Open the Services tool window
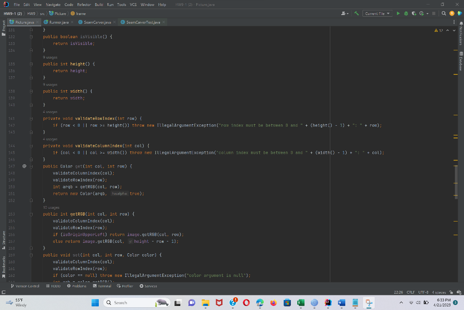The width and height of the screenshot is (464, 310). (x=148, y=286)
